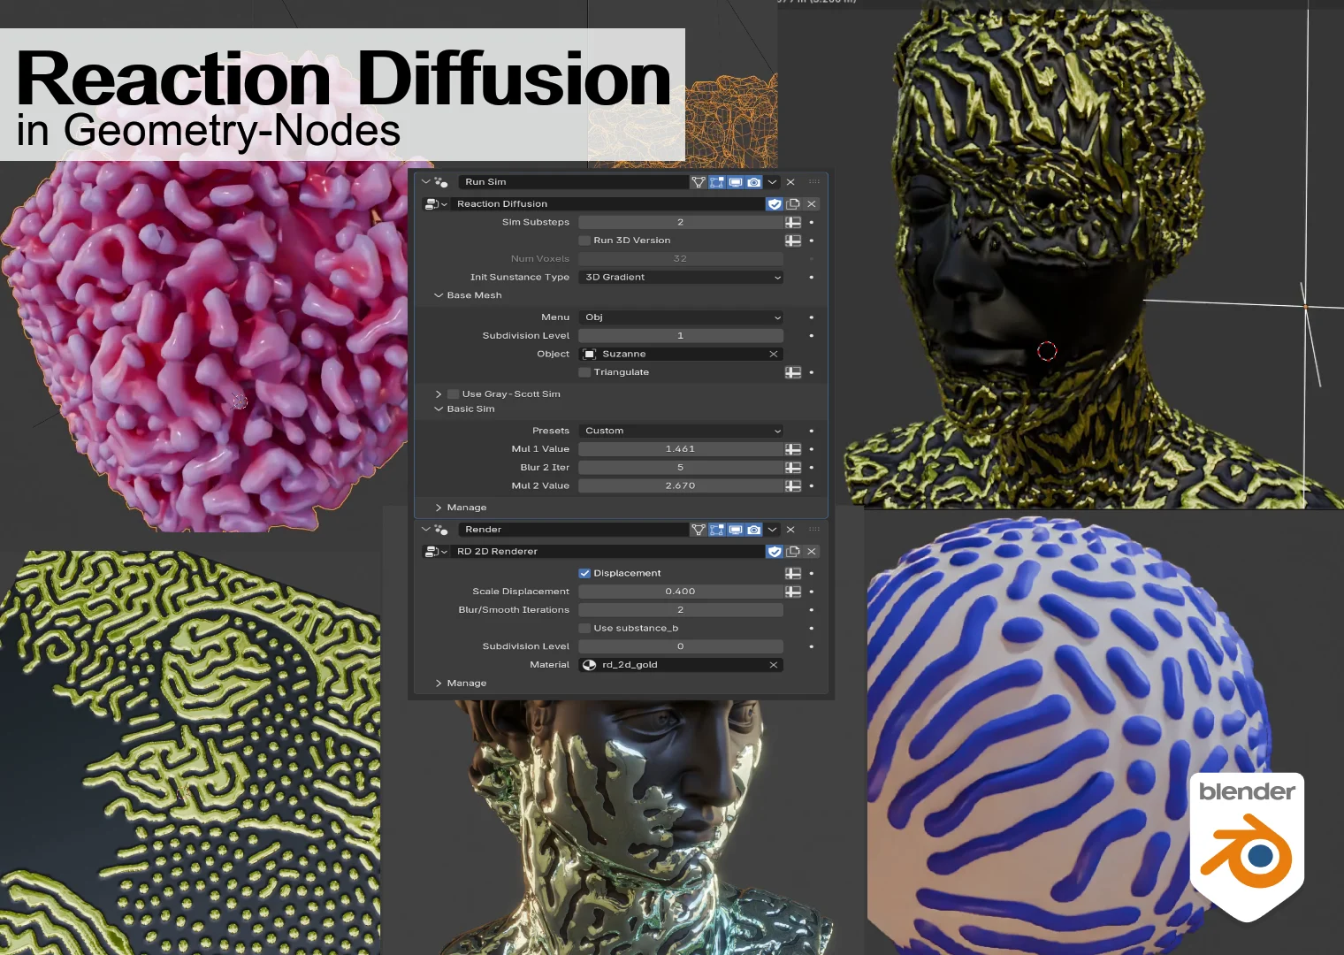Click the Blur/Smooth Iterations field

pyautogui.click(x=681, y=610)
